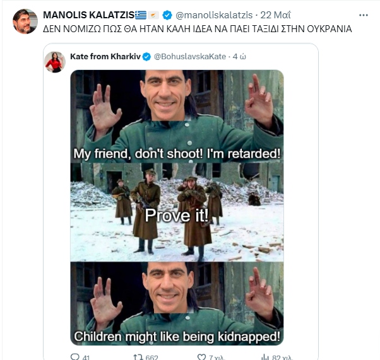
Task: Click the retweet arrows icon
Action: tap(138, 357)
